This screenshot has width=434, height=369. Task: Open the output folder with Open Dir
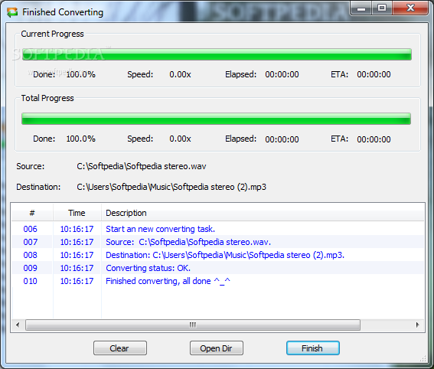pyautogui.click(x=217, y=348)
